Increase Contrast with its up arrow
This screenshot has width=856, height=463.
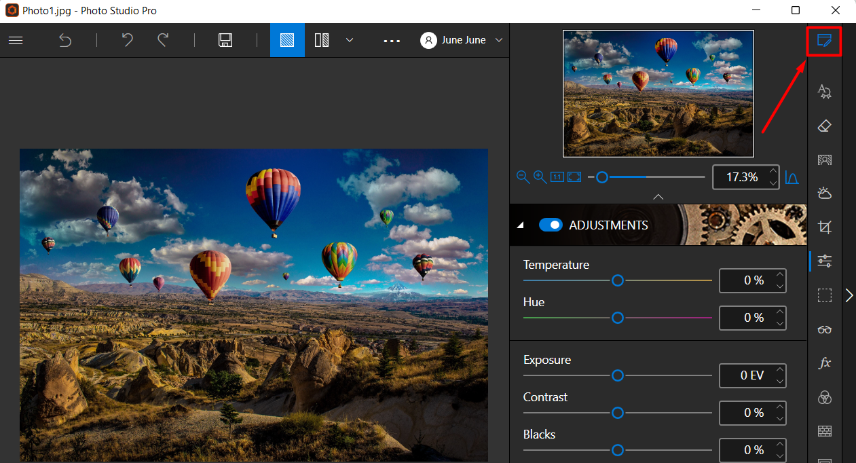pyautogui.click(x=780, y=407)
